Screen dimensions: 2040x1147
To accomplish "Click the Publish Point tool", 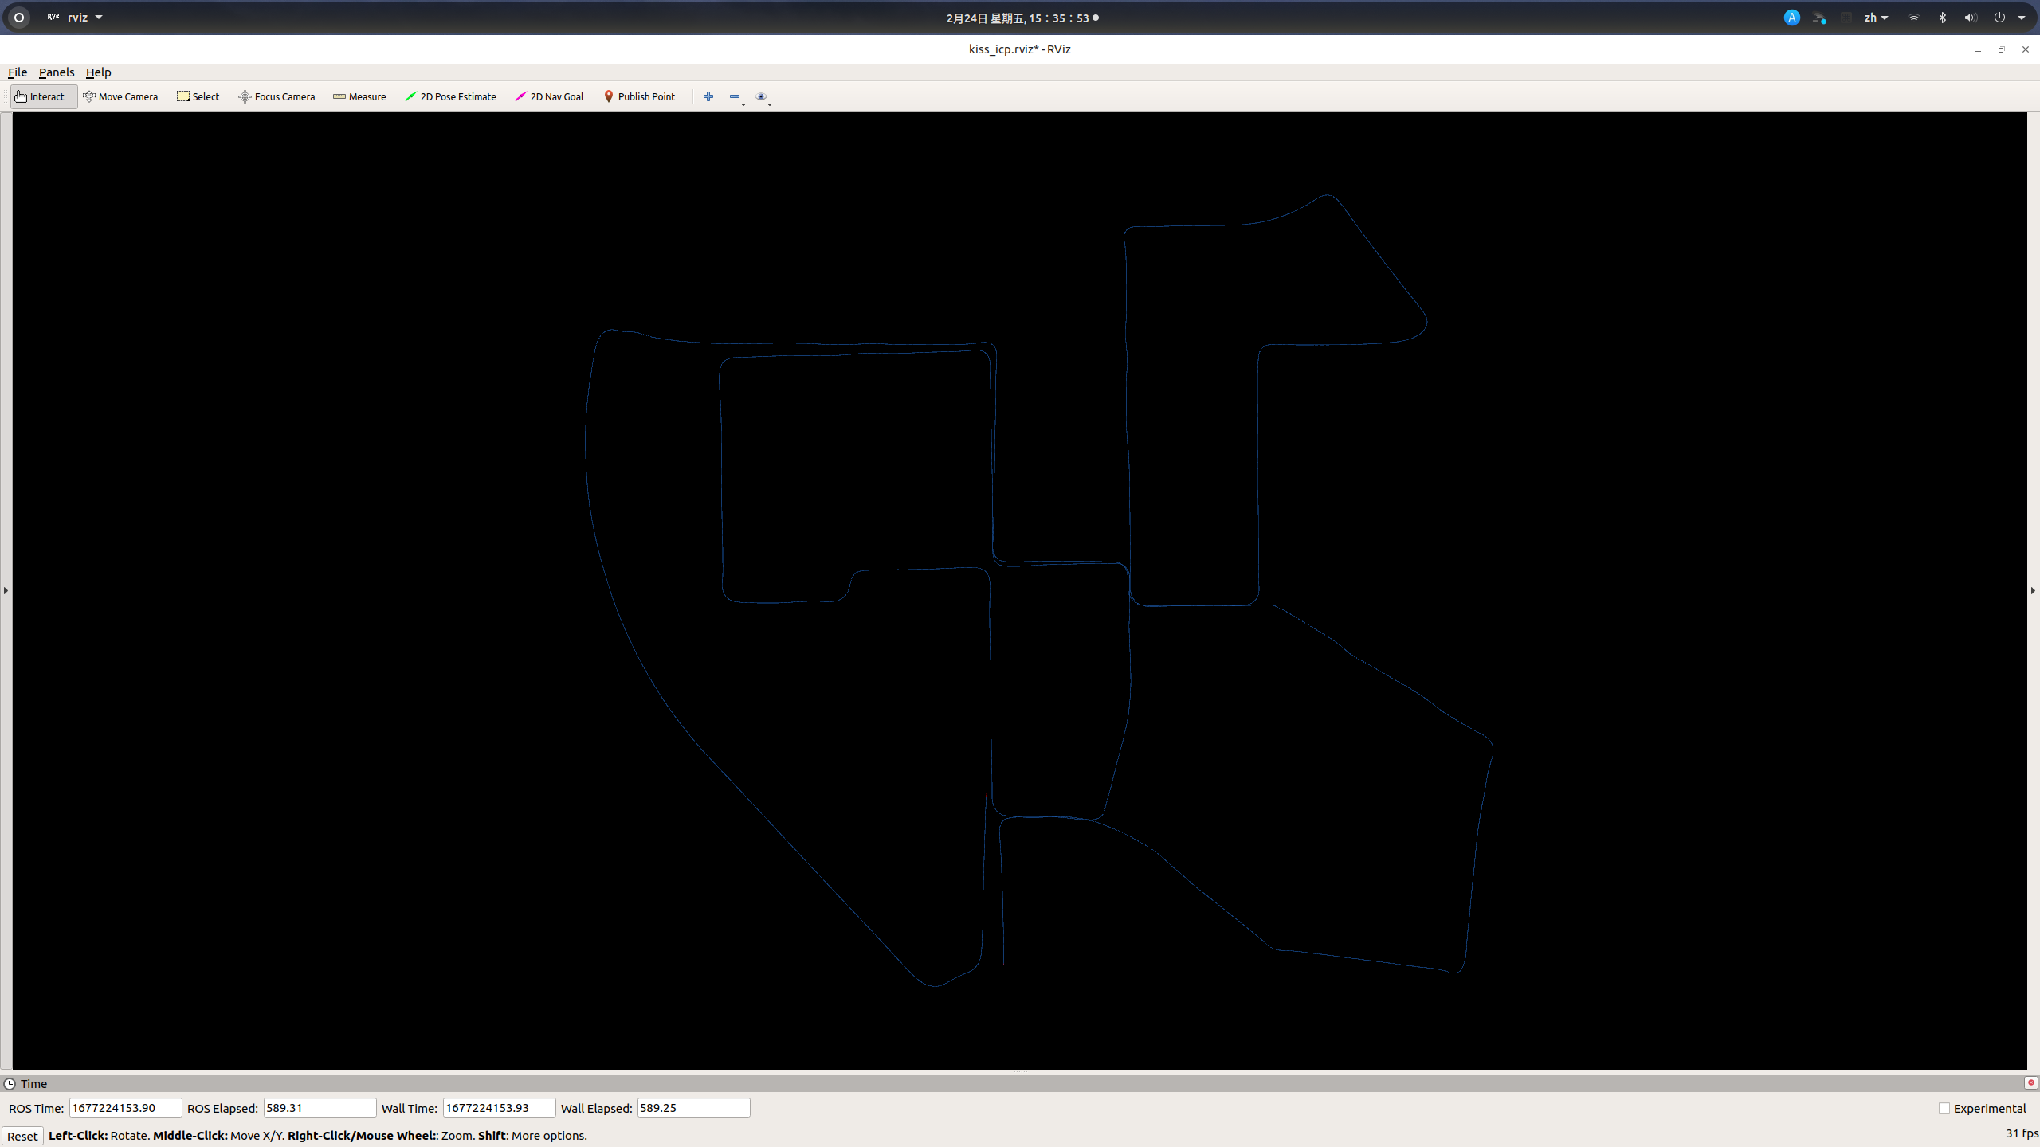I will coord(640,96).
